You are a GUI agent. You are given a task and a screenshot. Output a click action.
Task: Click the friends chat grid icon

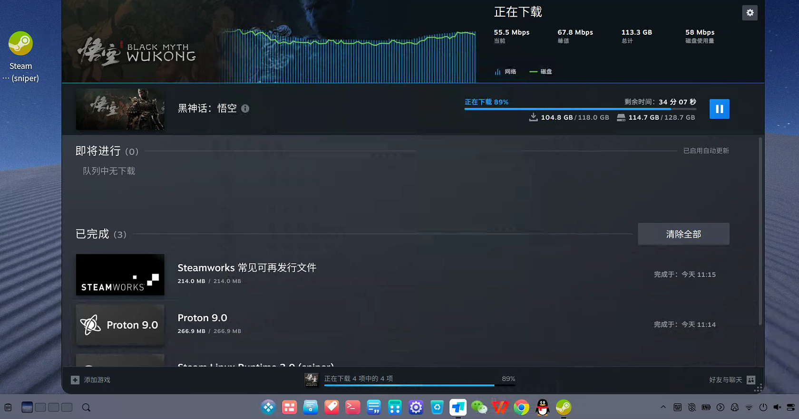click(751, 380)
